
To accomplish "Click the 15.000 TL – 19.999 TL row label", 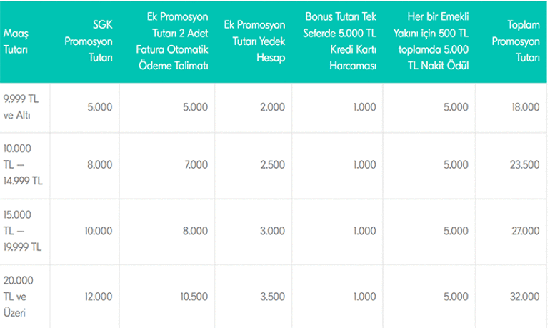I will [22, 231].
